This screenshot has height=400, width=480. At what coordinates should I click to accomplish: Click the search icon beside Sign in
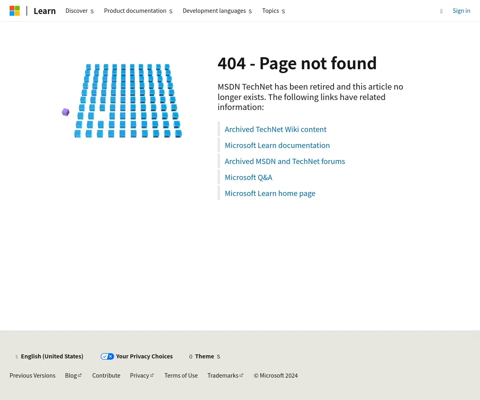[x=441, y=11]
